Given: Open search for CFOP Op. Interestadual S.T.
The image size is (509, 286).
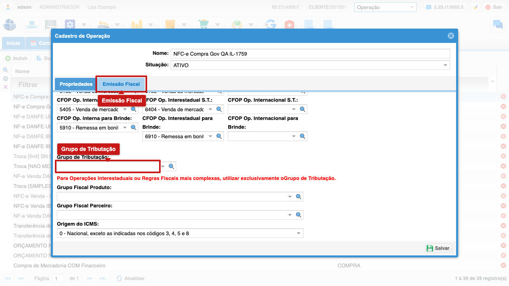Looking at the screenshot, I should pyautogui.click(x=219, y=109).
